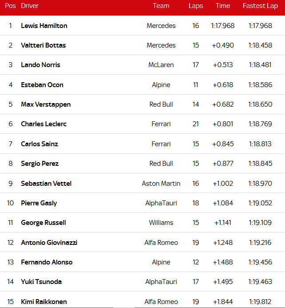Click Kimi Raikkonen's name
Viewport: 285px width, 308px height.
click(x=44, y=302)
